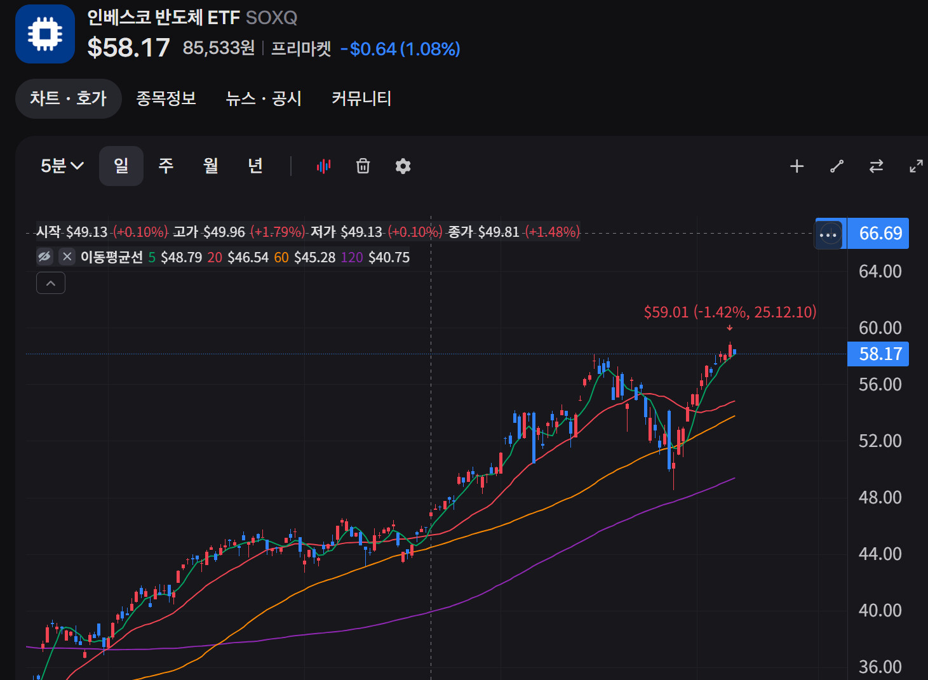Select the 월 monthly chart period
Image resolution: width=928 pixels, height=680 pixels.
click(210, 166)
